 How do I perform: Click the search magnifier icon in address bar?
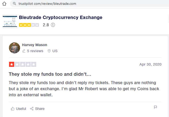[x=14, y=4]
